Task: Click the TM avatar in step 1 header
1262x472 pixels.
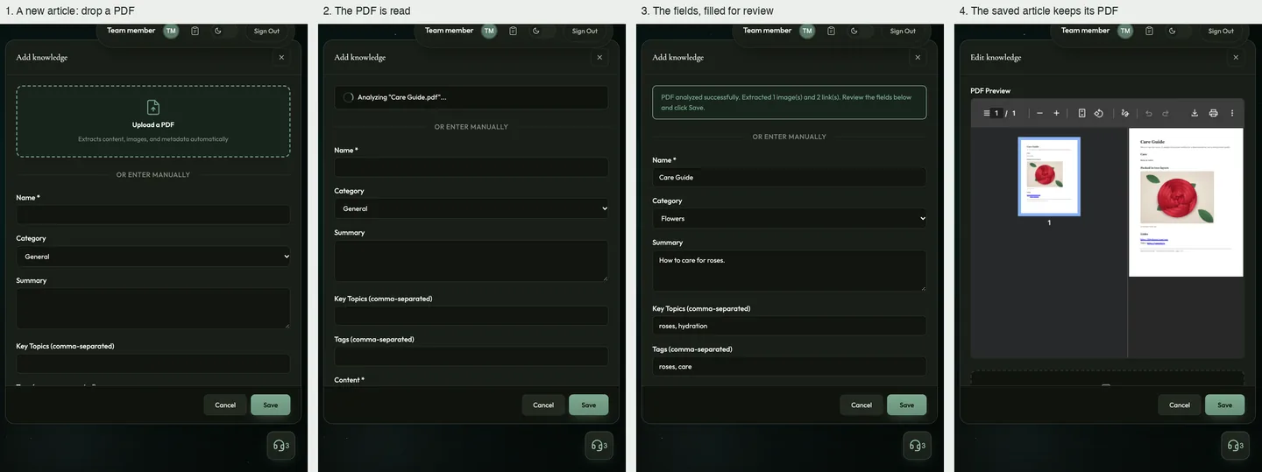Action: tap(171, 31)
